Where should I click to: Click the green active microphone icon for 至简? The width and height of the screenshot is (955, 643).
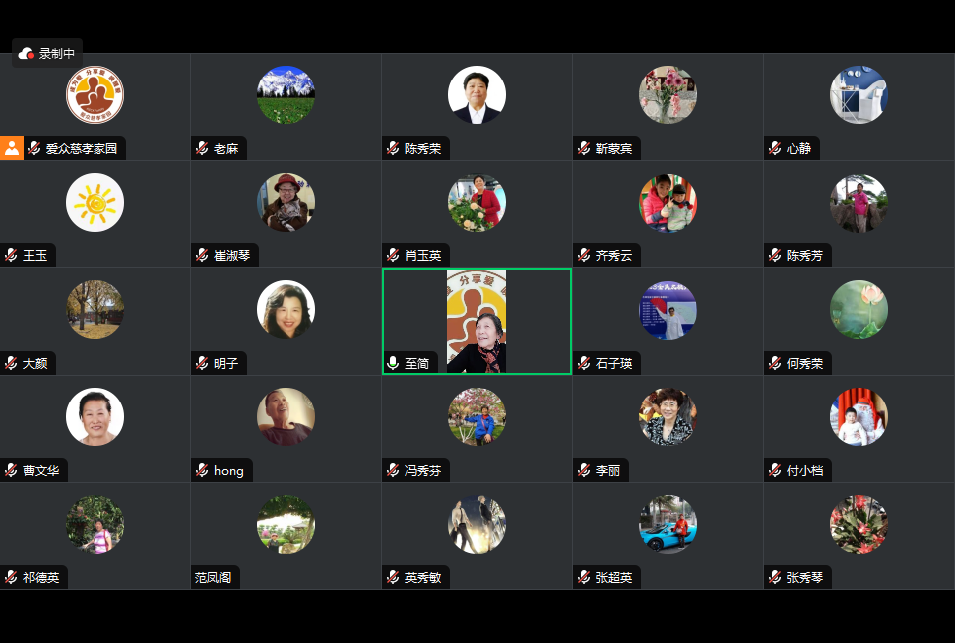click(394, 363)
